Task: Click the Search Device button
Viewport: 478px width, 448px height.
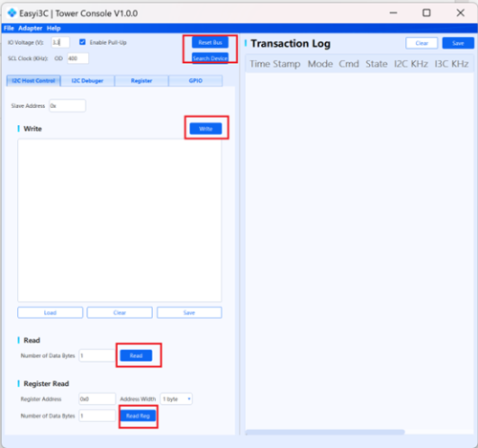Action: pos(210,58)
